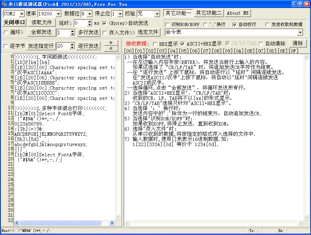Click the lower arrow button beside 逐行发送
Viewport: 311px width, 235px height.
pyautogui.click(x=111, y=49)
